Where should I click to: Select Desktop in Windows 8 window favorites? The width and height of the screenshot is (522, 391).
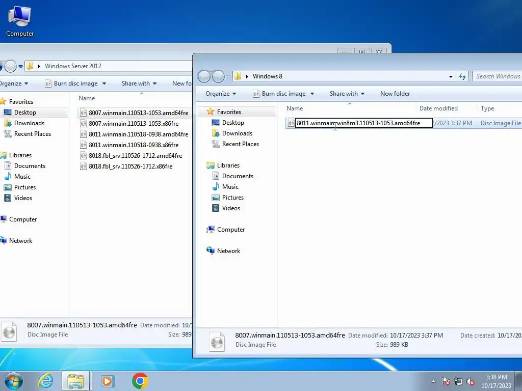232,123
